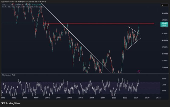Select the 'RSI (14, close)' indicator legend
The height and width of the screenshot is (107, 170).
pos(6,75)
